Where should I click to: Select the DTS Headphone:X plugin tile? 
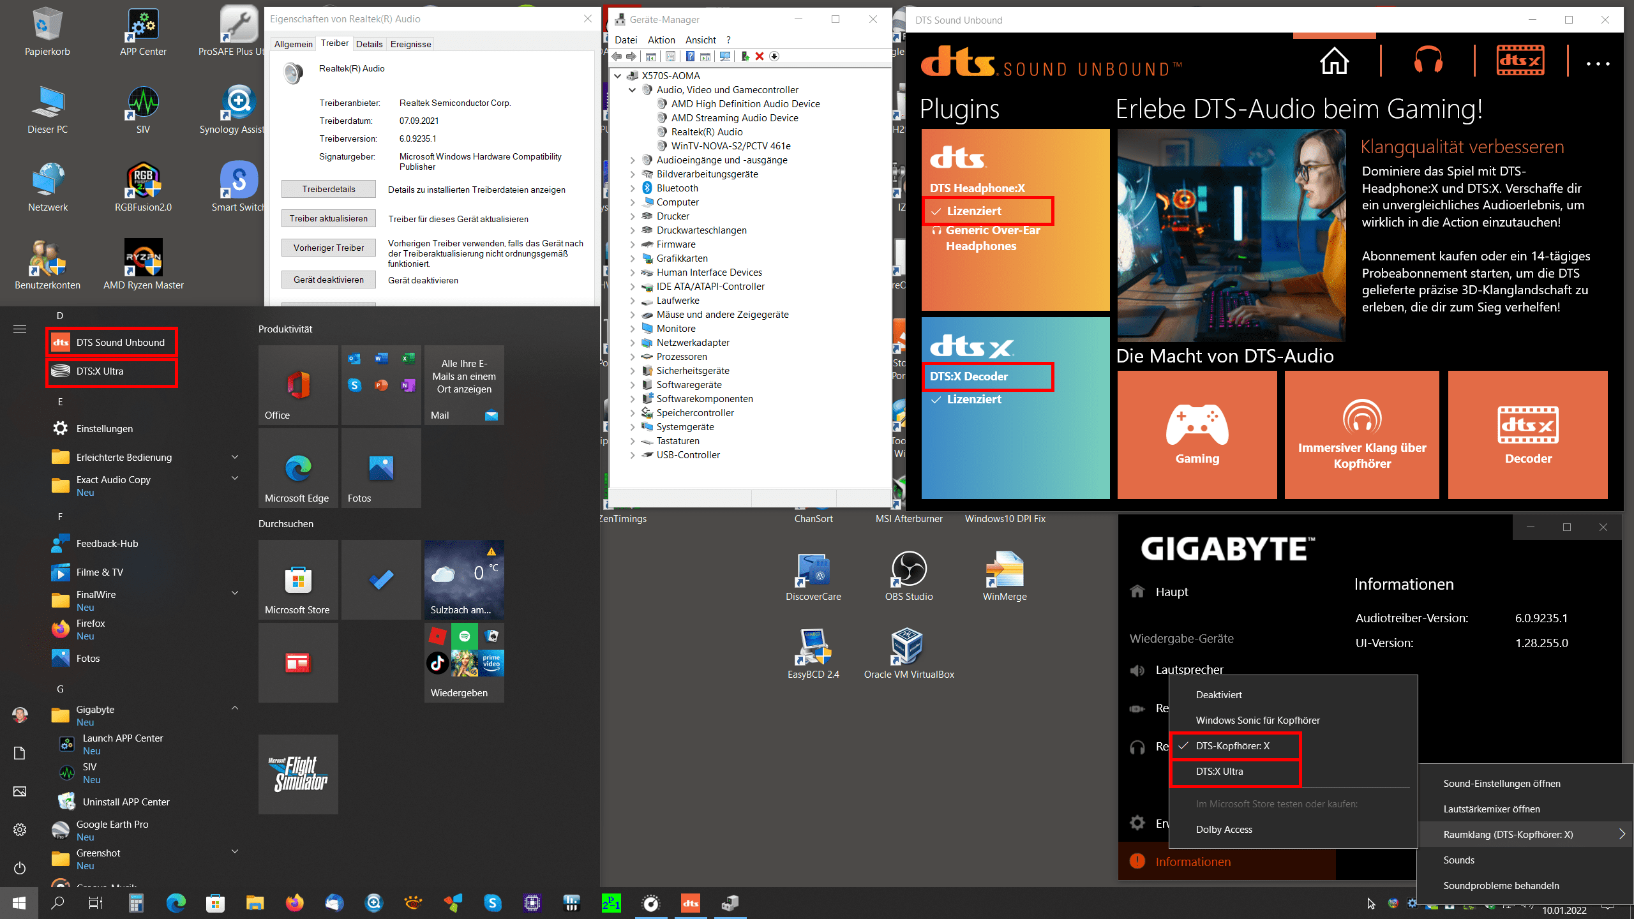pyautogui.click(x=1016, y=220)
